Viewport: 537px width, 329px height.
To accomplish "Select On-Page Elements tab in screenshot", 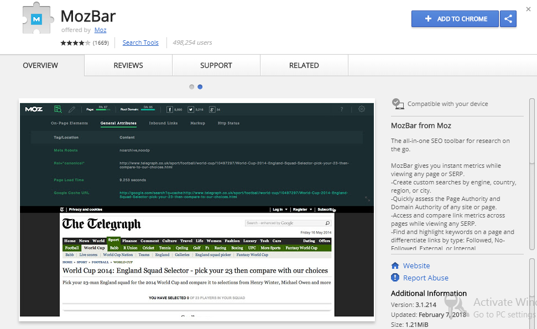I will pyautogui.click(x=69, y=123).
